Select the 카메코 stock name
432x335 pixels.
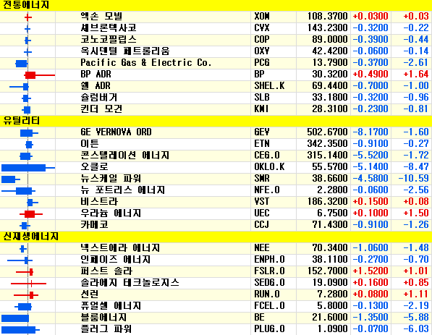94,225
